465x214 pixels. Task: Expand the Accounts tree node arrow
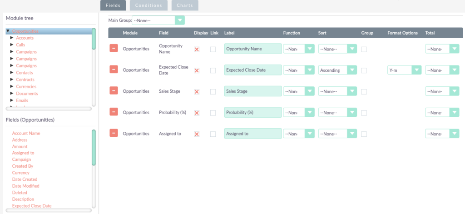click(12, 38)
